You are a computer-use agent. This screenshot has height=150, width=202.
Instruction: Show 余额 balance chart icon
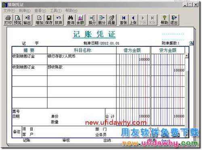tap(80, 20)
